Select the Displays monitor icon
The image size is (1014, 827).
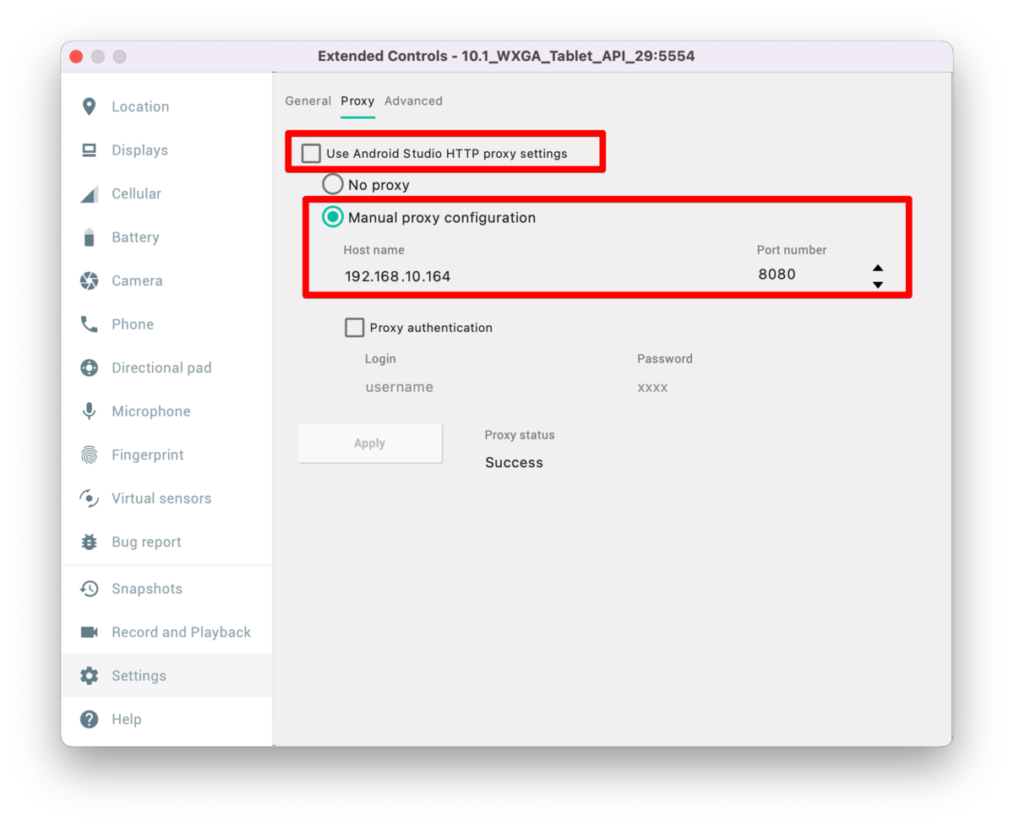point(89,150)
